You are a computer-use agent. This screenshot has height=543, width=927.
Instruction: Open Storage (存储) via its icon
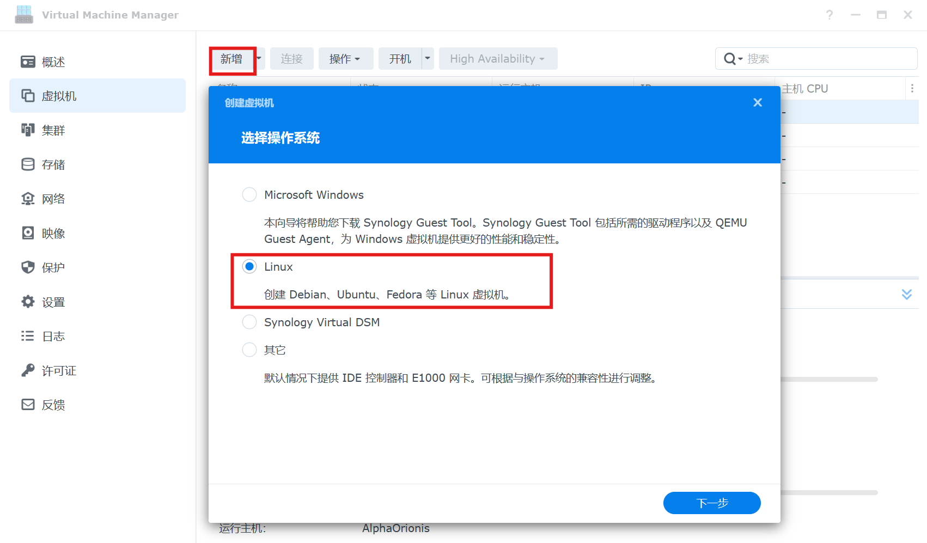tap(28, 164)
